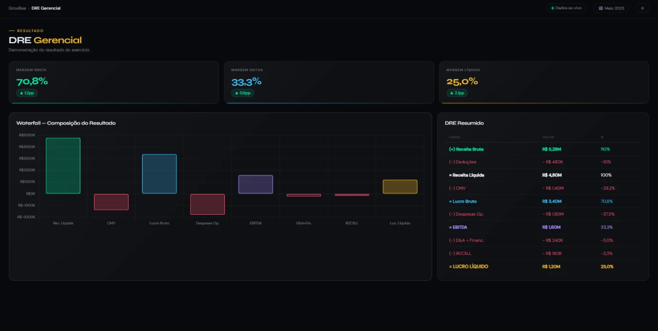Image resolution: width=658 pixels, height=331 pixels.
Task: Open the Margem Bruta 70,8% card
Action: click(x=114, y=82)
